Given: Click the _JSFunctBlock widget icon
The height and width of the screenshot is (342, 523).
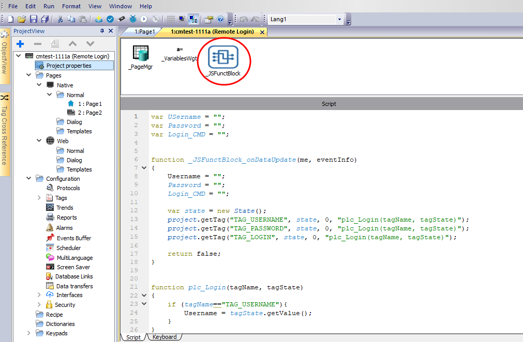Looking at the screenshot, I should (x=222, y=57).
